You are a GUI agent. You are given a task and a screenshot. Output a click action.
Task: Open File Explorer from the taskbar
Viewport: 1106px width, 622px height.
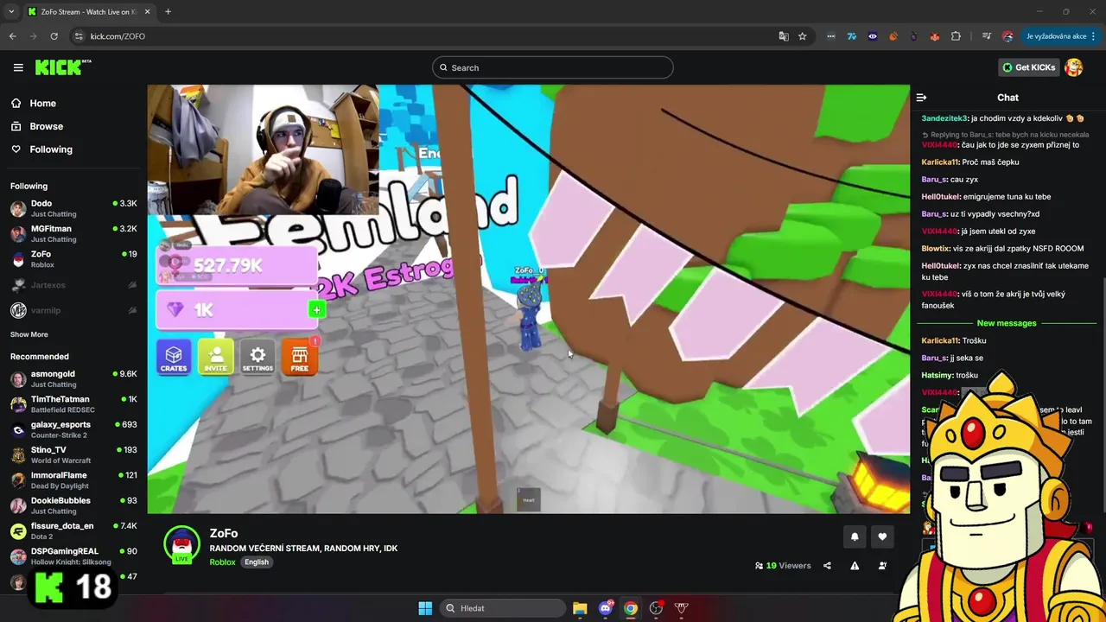580,608
